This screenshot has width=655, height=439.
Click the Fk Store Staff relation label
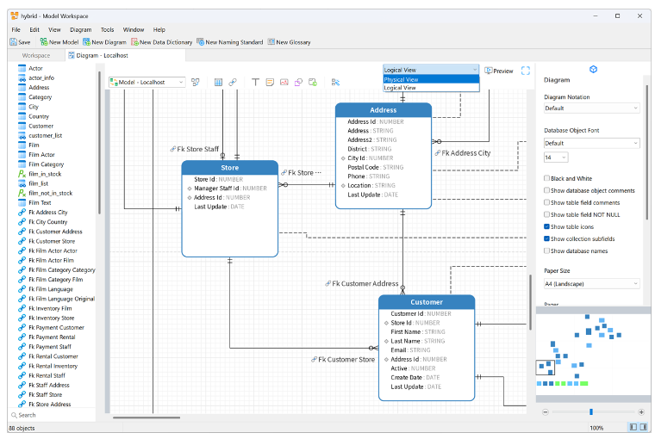pos(195,149)
